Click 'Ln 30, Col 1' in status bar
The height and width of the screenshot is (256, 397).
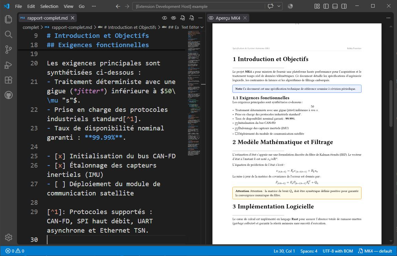coord(284,251)
